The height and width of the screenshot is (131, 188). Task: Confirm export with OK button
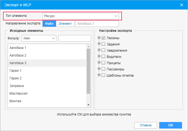[170, 125]
